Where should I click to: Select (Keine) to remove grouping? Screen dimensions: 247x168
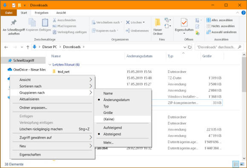tap(123, 119)
